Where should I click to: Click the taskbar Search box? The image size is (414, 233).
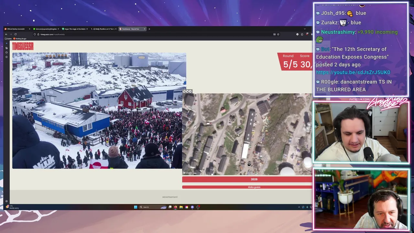[x=152, y=207]
